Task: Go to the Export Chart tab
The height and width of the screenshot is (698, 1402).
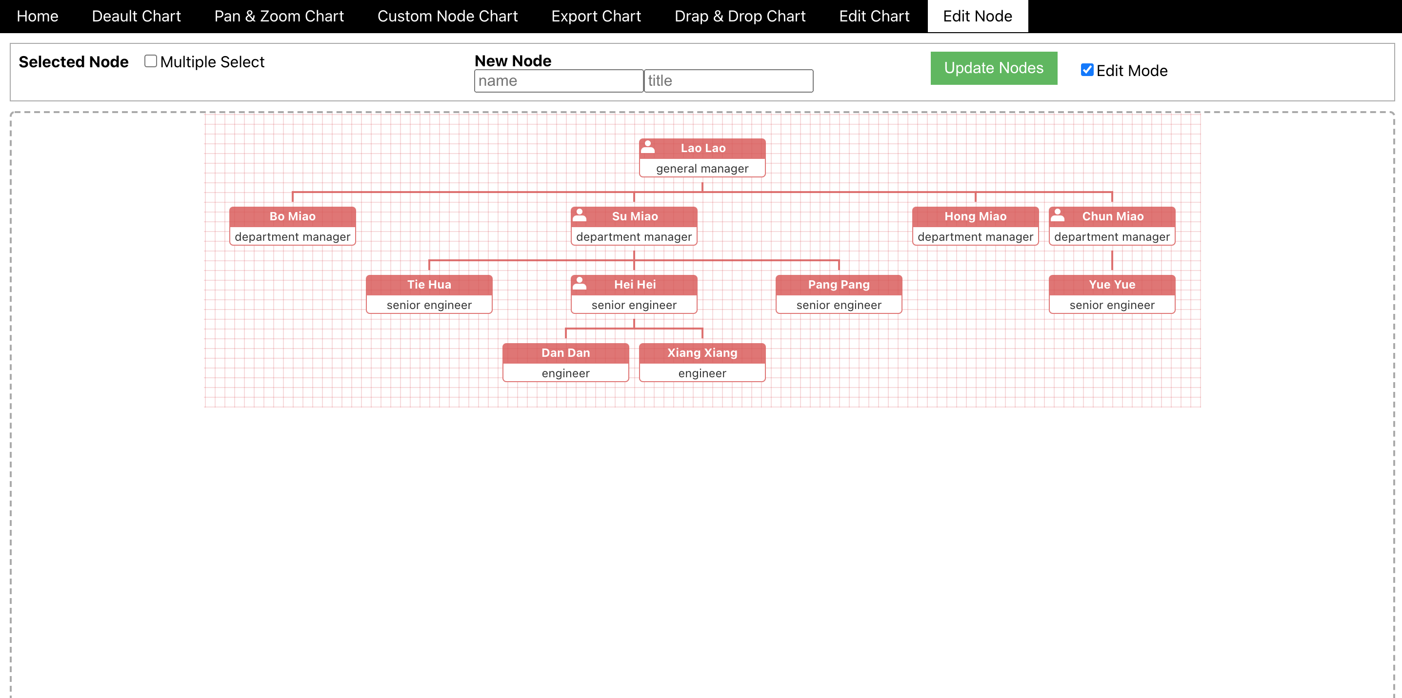Action: [x=596, y=16]
